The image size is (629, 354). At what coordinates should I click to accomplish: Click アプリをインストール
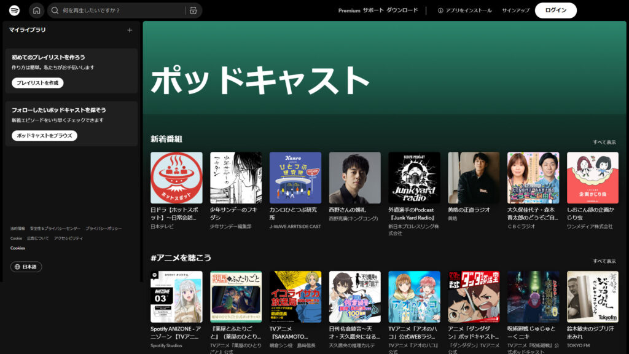[x=464, y=10]
